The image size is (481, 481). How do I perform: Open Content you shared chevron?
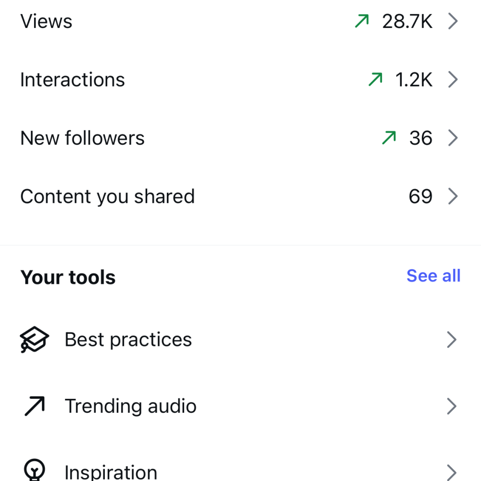(453, 196)
